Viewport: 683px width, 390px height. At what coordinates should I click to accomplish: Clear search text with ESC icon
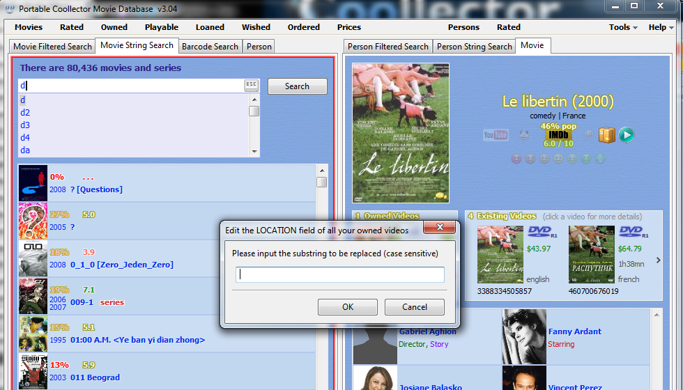[252, 85]
